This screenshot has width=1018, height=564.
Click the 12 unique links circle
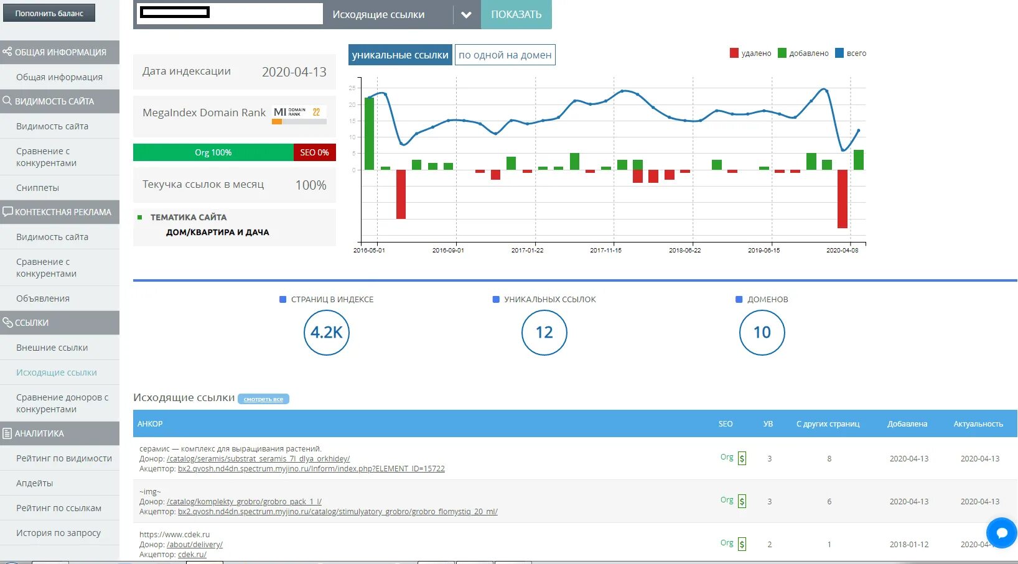click(x=544, y=333)
